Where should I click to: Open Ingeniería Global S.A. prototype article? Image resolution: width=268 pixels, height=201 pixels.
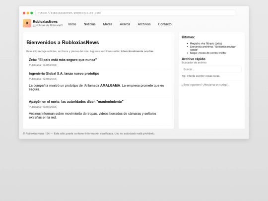click(x=64, y=73)
